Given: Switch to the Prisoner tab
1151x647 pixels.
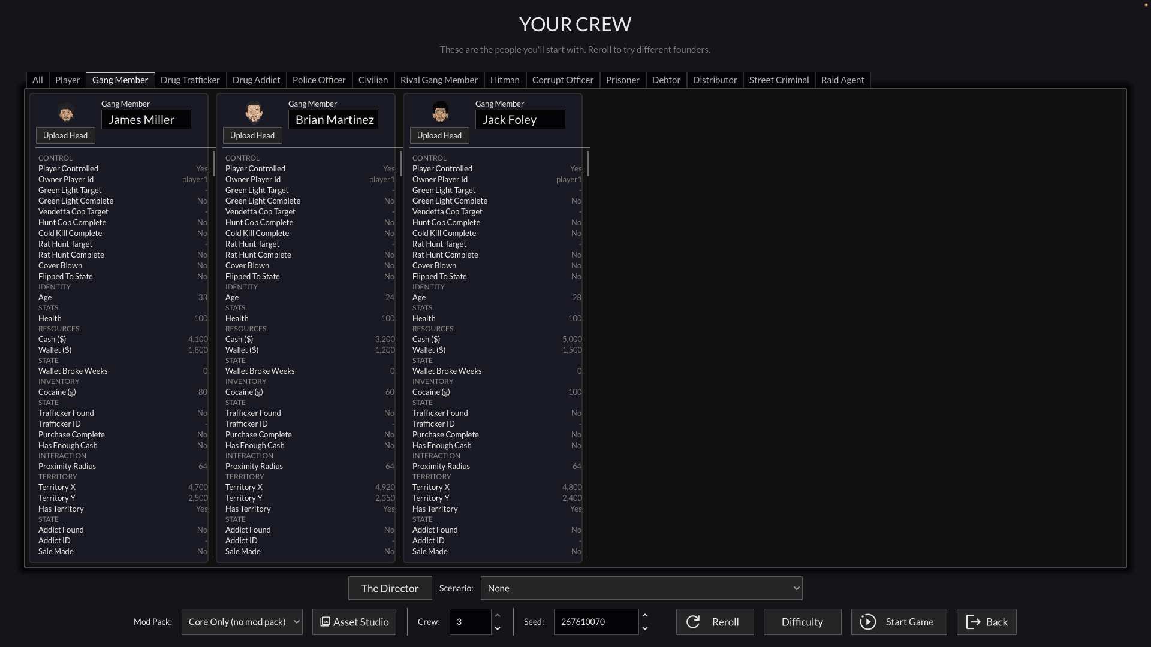Looking at the screenshot, I should tap(623, 80).
